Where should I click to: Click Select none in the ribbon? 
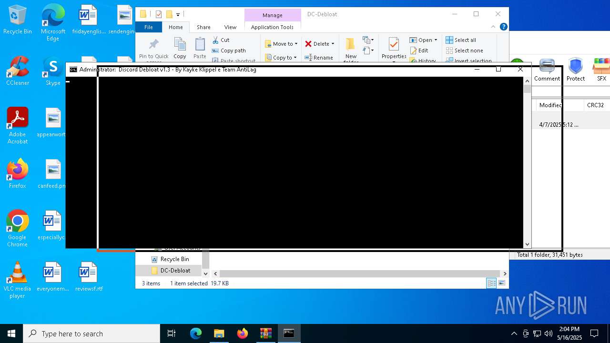(x=464, y=50)
